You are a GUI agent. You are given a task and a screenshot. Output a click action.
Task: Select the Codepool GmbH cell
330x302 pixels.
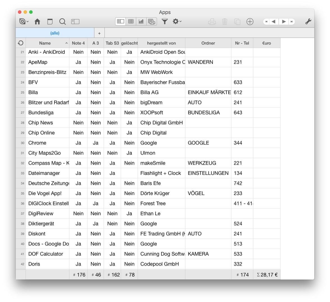click(161, 264)
